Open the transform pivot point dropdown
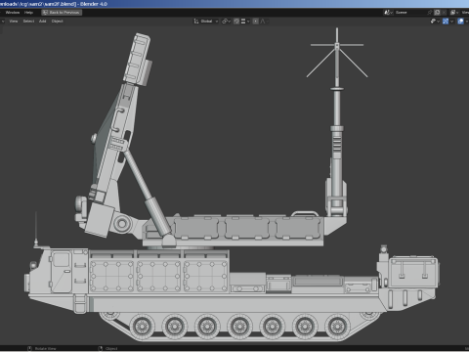Image resolution: width=469 pixels, height=352 pixels. click(x=226, y=22)
